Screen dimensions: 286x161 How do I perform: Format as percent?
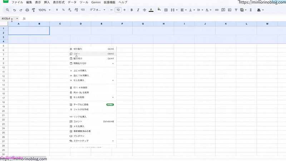pyautogui.click(x=63, y=10)
